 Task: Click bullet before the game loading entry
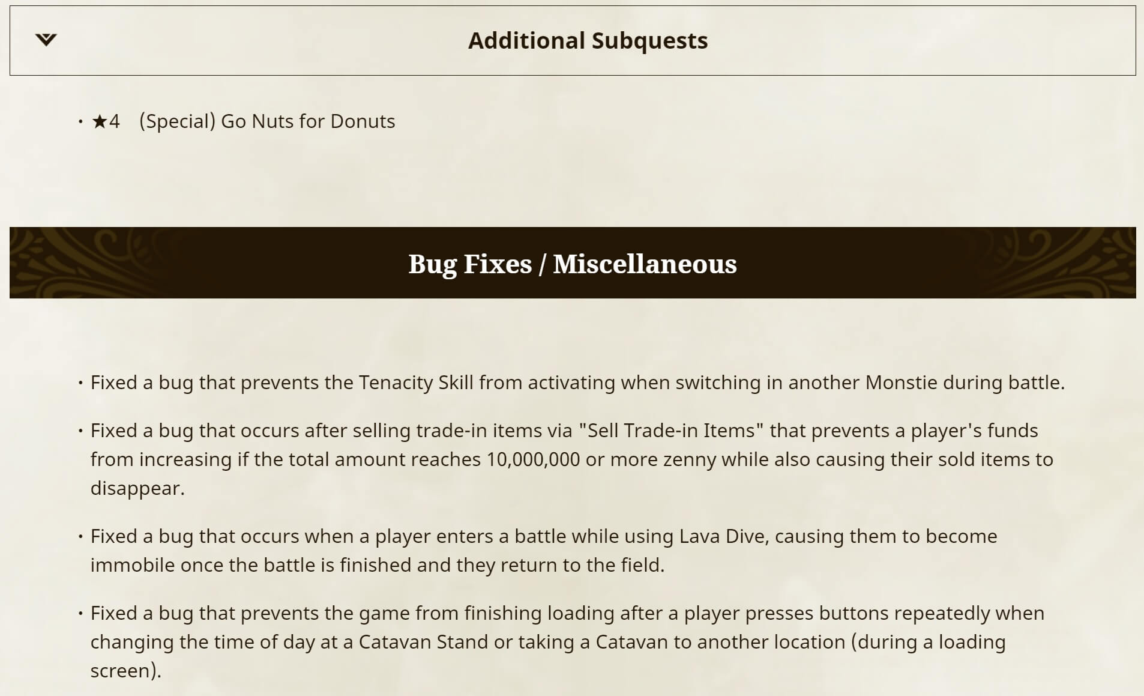80,613
